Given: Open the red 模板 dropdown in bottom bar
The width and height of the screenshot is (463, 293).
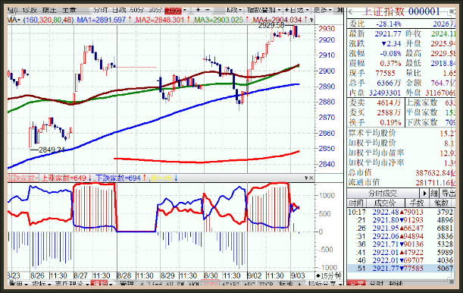Looking at the screenshot, I should (102, 284).
